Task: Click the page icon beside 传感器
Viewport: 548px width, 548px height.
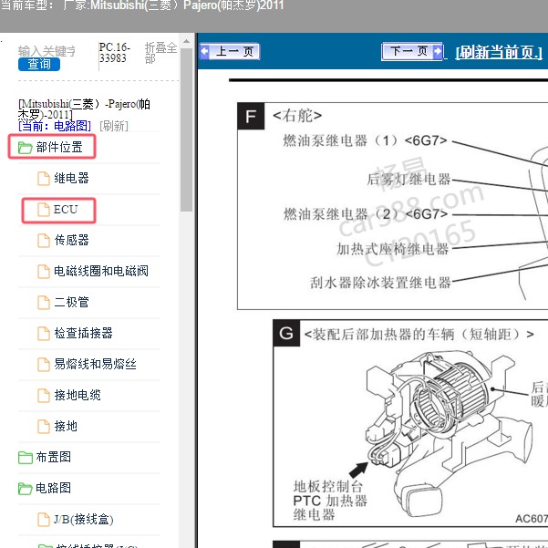Action: pyautogui.click(x=44, y=240)
